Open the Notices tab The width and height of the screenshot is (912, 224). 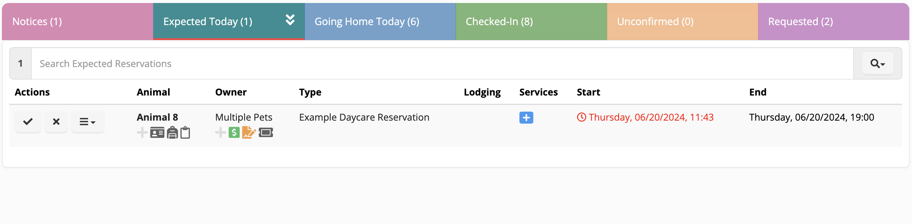point(37,21)
